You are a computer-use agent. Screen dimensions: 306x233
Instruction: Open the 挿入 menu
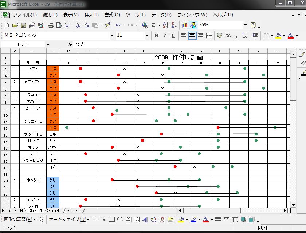click(x=91, y=15)
